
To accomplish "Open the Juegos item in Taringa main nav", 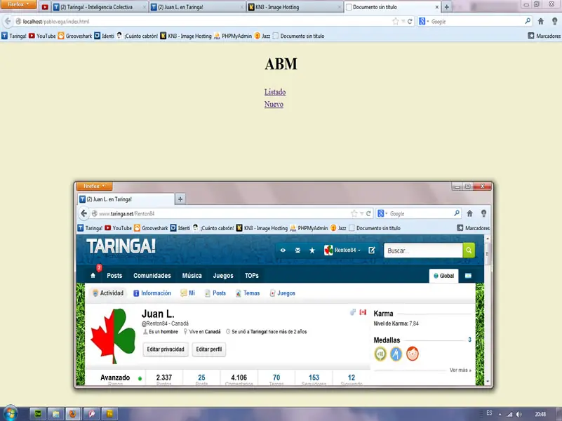I will 223,276.
